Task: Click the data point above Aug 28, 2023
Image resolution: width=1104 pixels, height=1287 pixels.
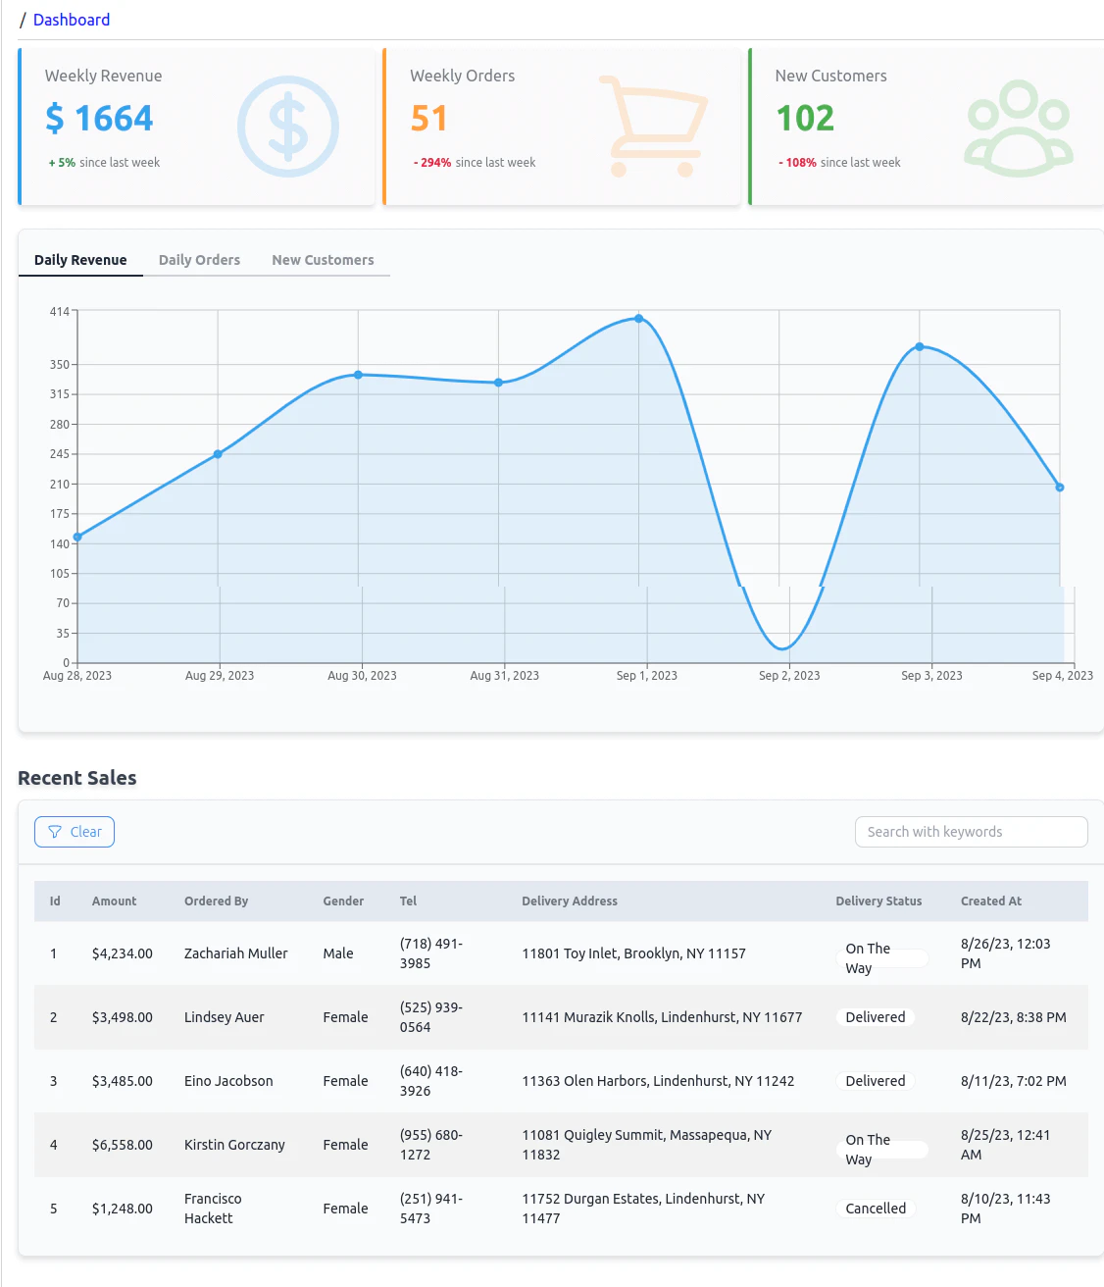Action: pos(76,537)
